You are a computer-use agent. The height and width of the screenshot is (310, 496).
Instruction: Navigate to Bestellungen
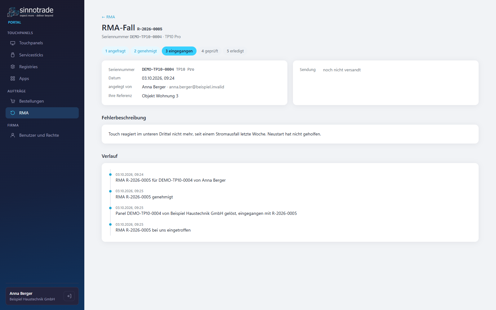[42, 101]
